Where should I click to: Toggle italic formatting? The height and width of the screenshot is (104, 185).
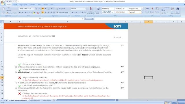click(x=23, y=12)
